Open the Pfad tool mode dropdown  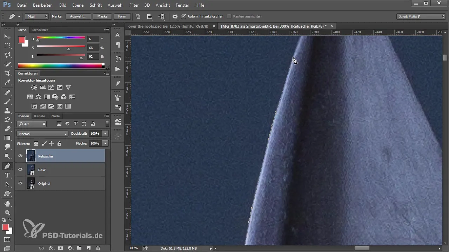pos(37,16)
